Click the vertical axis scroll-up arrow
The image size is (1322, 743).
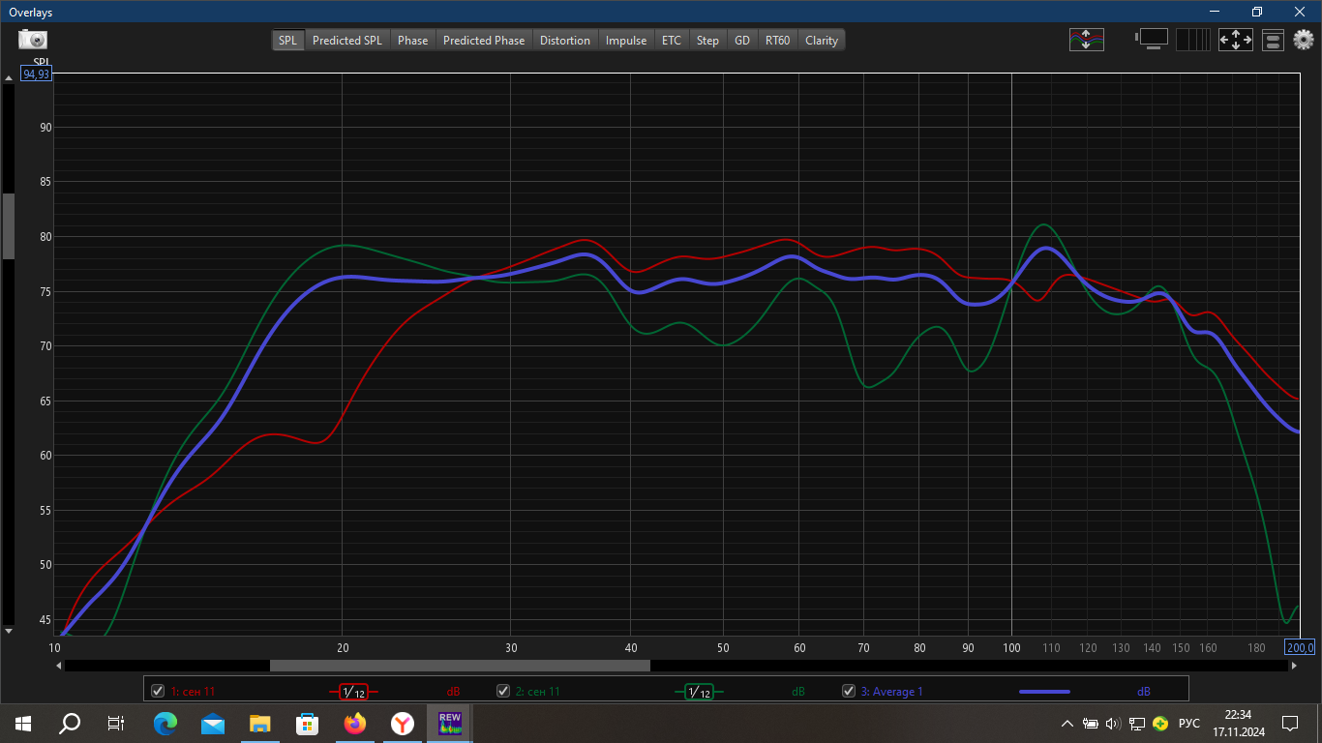click(x=9, y=77)
